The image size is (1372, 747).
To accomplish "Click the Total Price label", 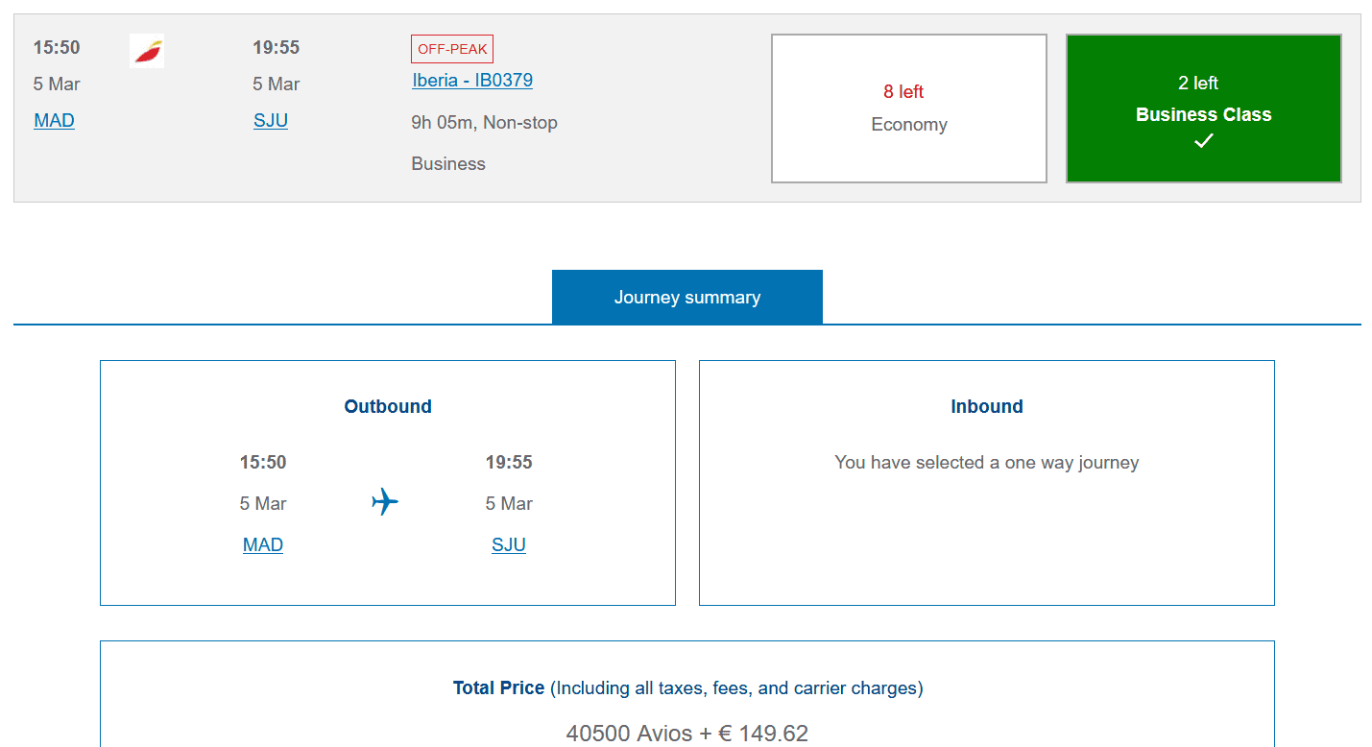I will pos(498,688).
